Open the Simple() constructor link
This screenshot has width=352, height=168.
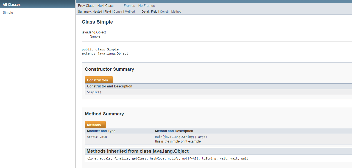[x=92, y=92]
